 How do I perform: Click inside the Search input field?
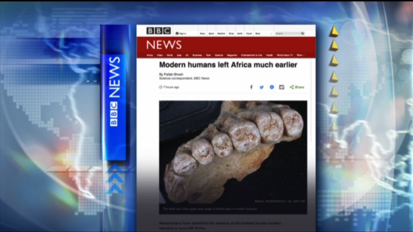tap(287, 33)
